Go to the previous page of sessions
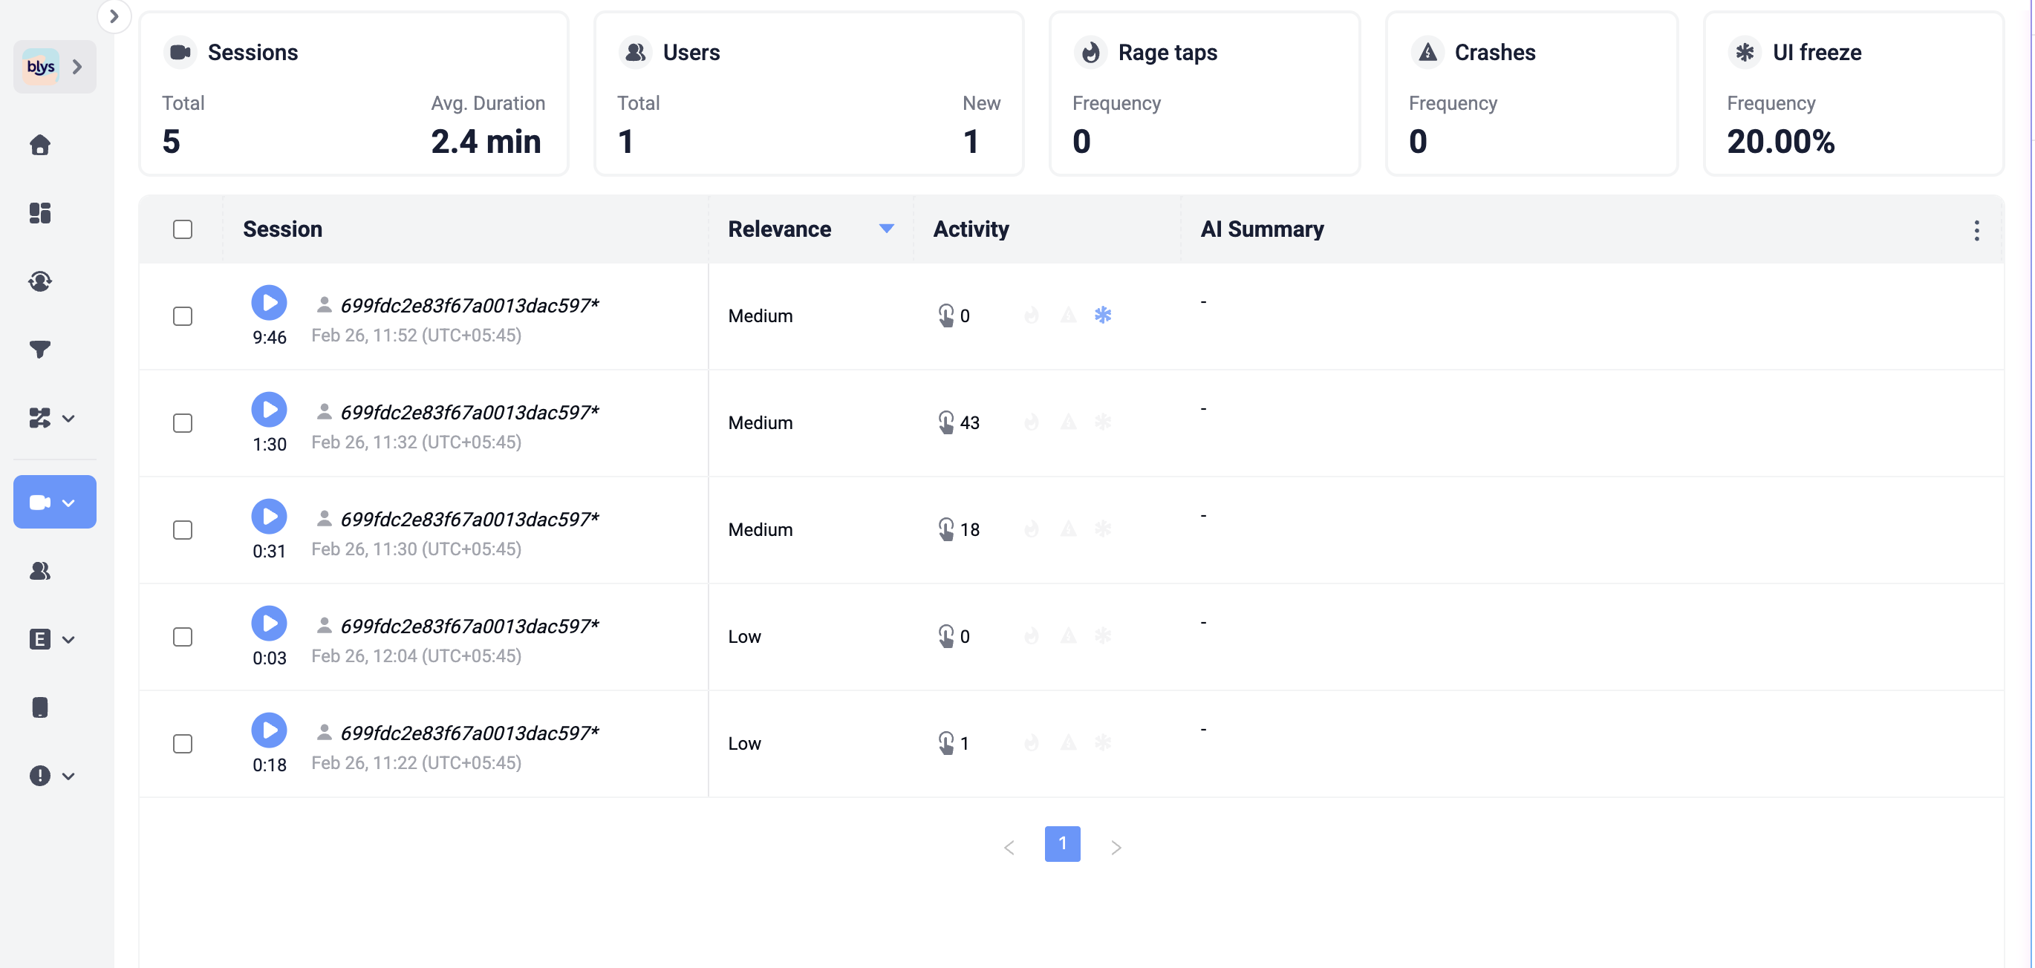The height and width of the screenshot is (968, 2035). coord(1009,847)
